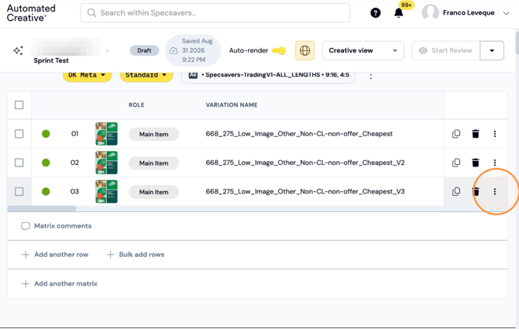Click the vertical page scrollbar
Viewport: 519px width, 329px height.
517,43
